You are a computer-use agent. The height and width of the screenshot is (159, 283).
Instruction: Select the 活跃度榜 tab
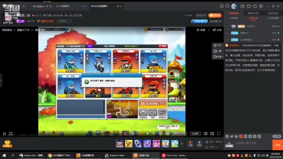tap(234, 13)
